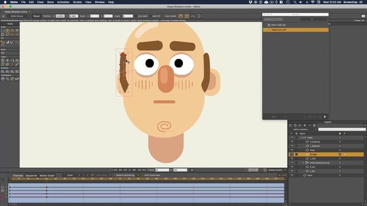Click the trash icon in the Actions window
This screenshot has width=367, height=206.
[x=325, y=117]
